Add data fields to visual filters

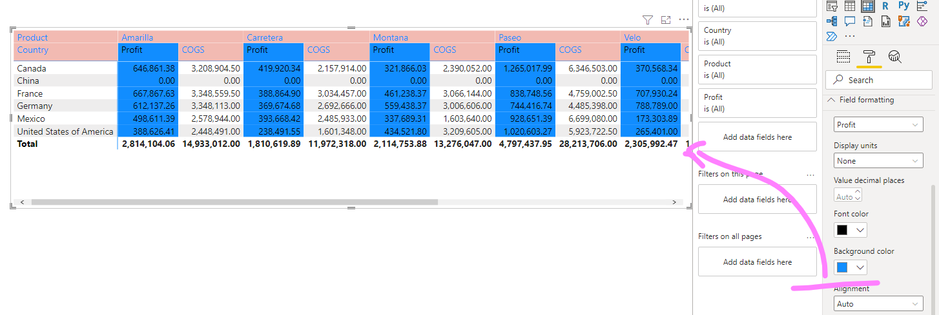tap(758, 137)
